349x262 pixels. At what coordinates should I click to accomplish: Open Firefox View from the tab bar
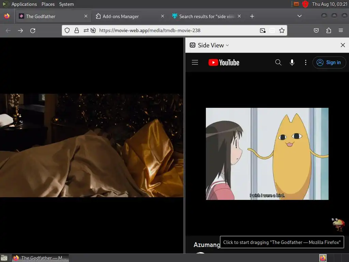7,16
